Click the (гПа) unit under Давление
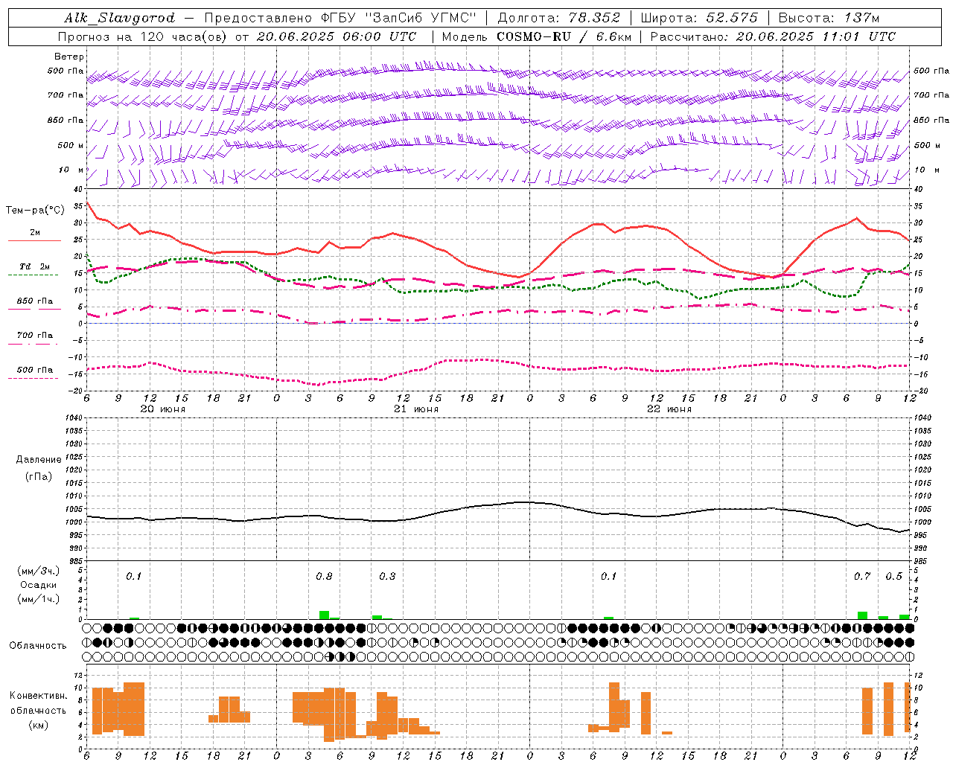This screenshot has width=953, height=762. 39,476
